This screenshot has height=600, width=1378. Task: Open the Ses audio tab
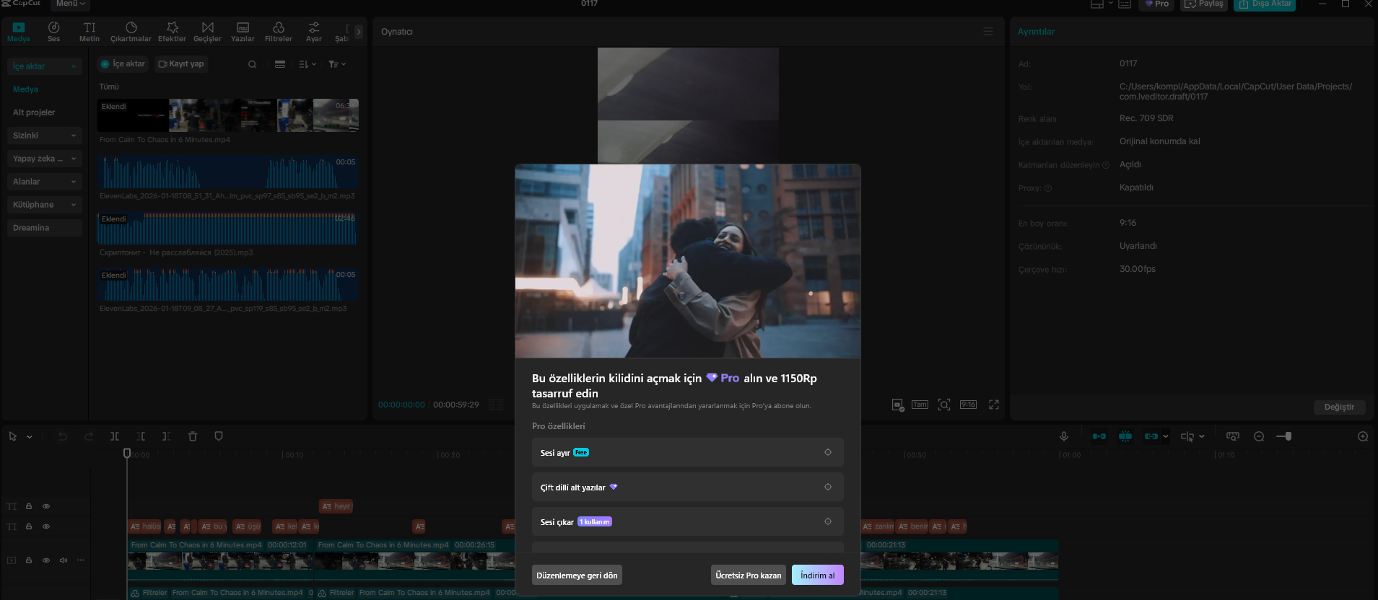coord(54,32)
